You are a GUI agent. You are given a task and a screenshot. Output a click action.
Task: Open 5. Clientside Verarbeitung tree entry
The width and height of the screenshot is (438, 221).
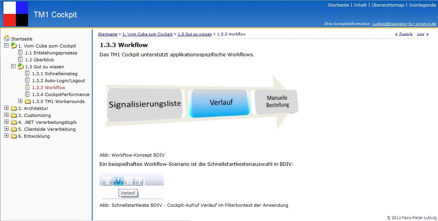point(47,129)
